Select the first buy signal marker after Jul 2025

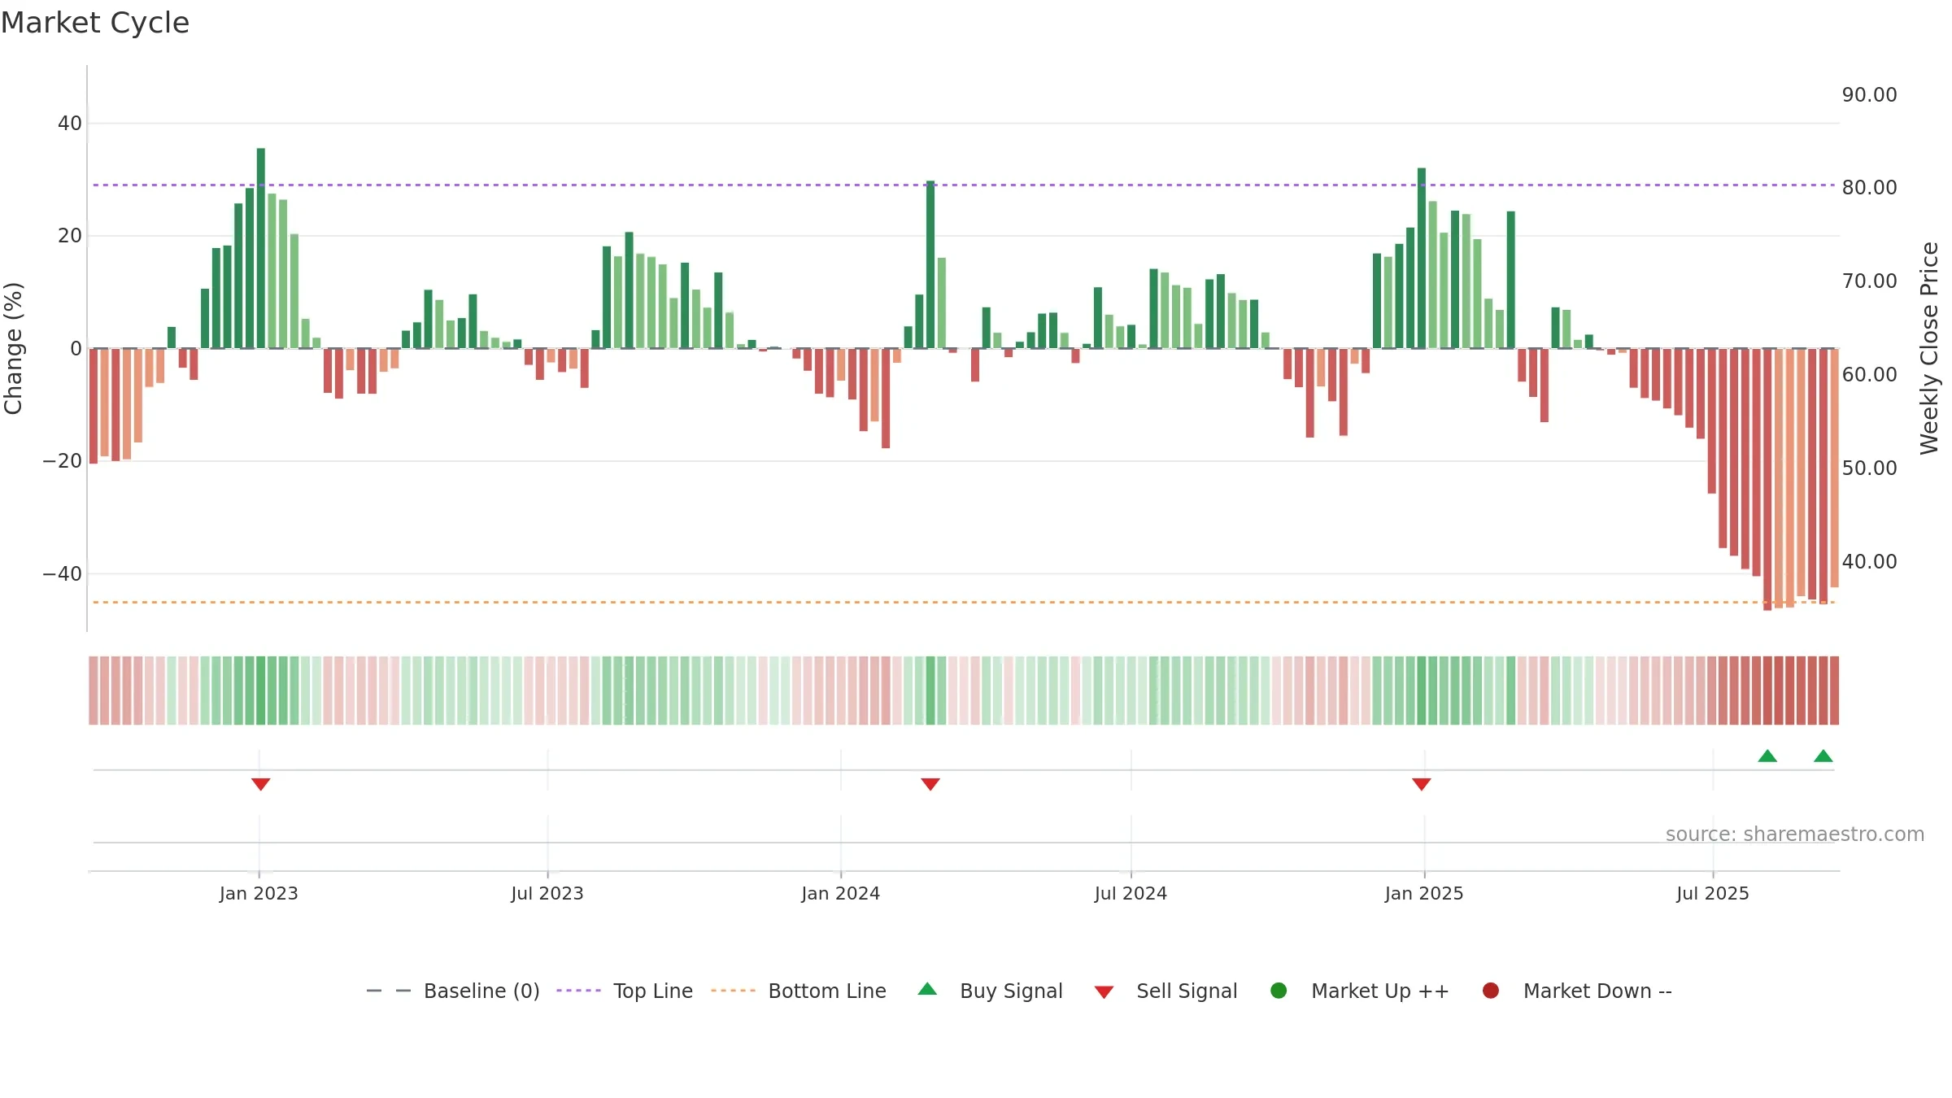click(x=1767, y=756)
